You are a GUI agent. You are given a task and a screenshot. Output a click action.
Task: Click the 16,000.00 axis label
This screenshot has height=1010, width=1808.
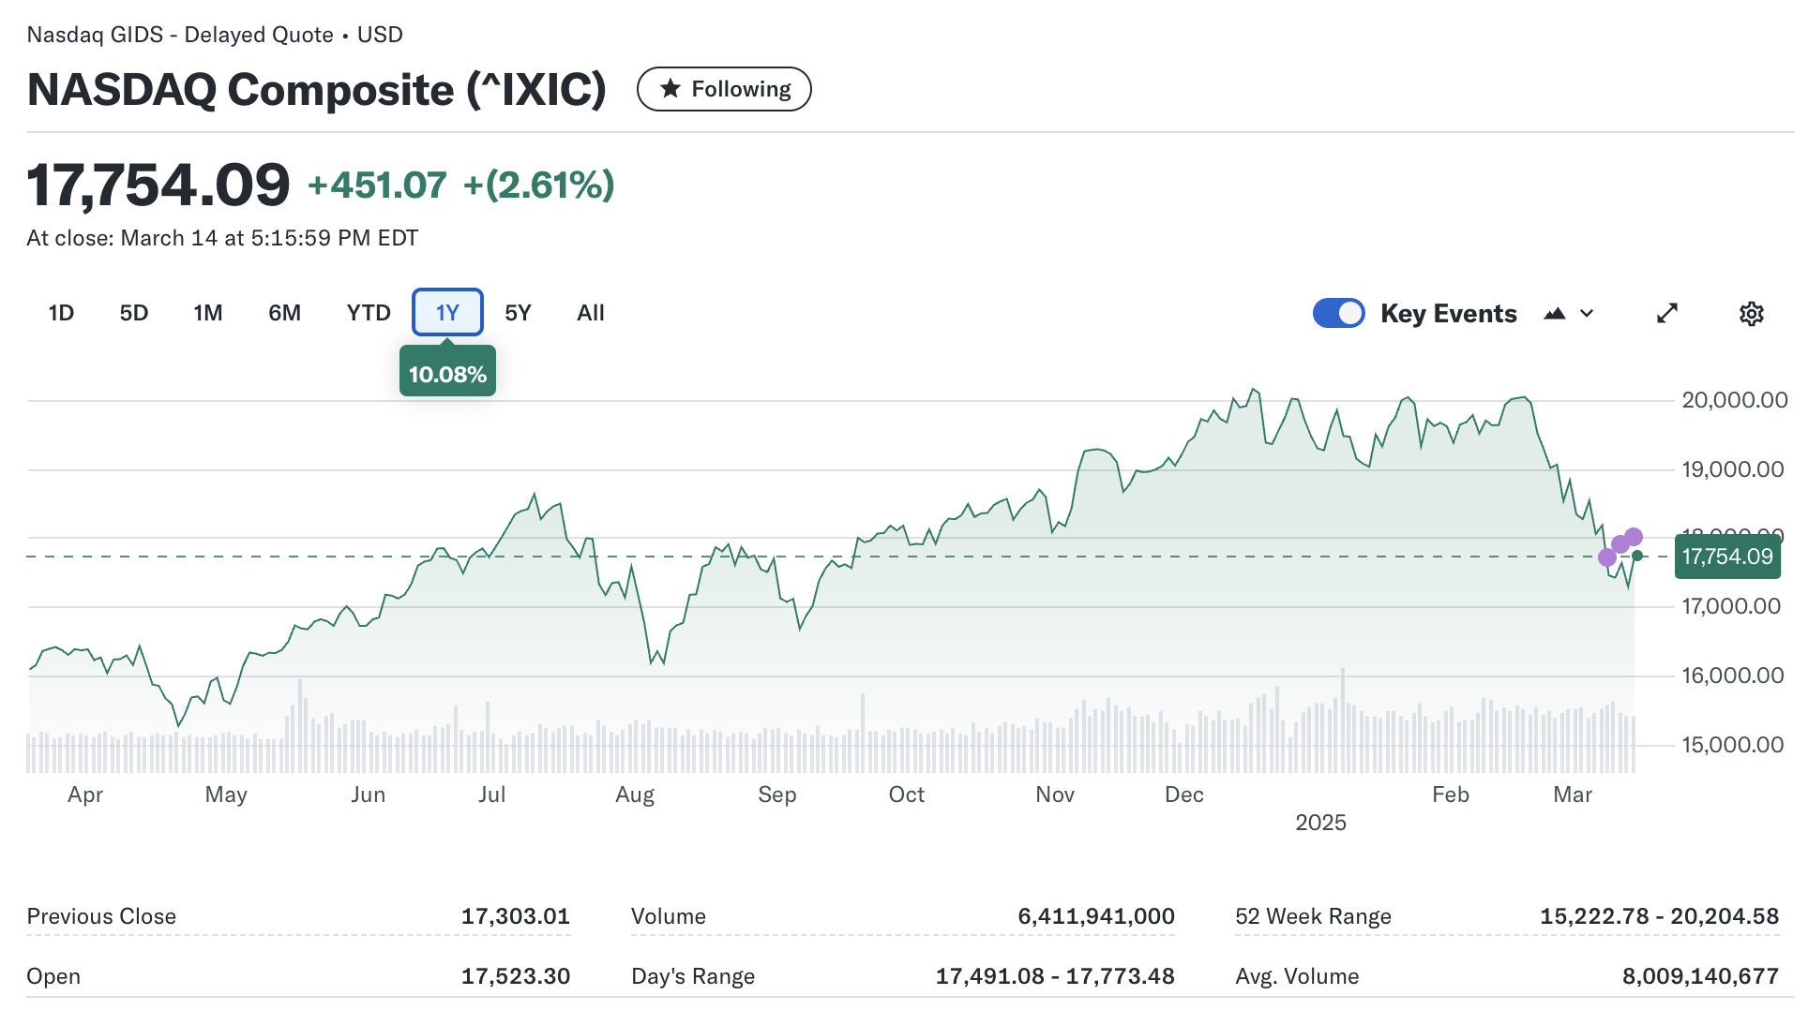coord(1732,676)
